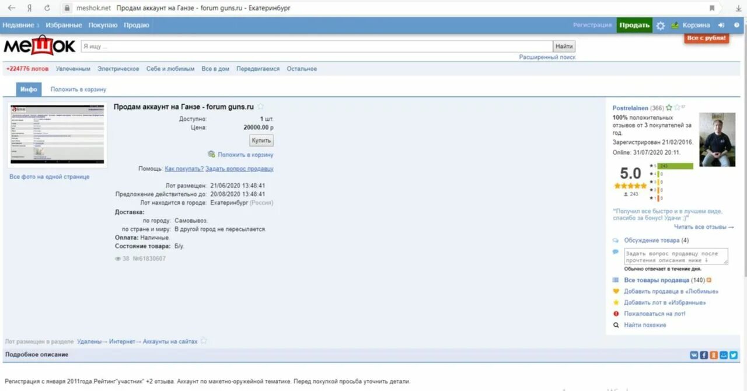Viewport: 747px width, 391px height.
Task: Select the Положить в корзину tab
Action: [78, 89]
